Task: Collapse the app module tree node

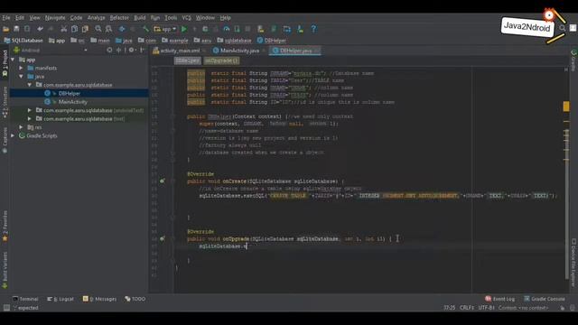Action: coord(13,60)
